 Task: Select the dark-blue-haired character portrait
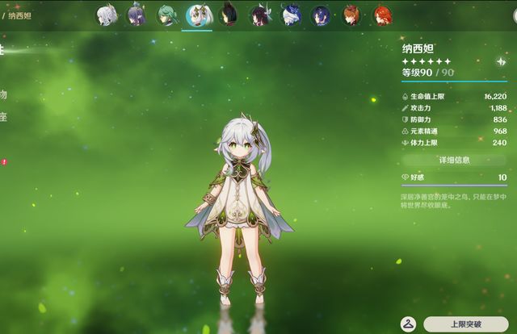321,15
